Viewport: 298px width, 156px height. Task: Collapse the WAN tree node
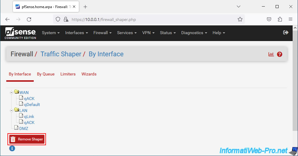12,93
